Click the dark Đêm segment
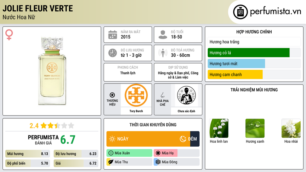This screenshot has width=306, height=172. click(195, 139)
